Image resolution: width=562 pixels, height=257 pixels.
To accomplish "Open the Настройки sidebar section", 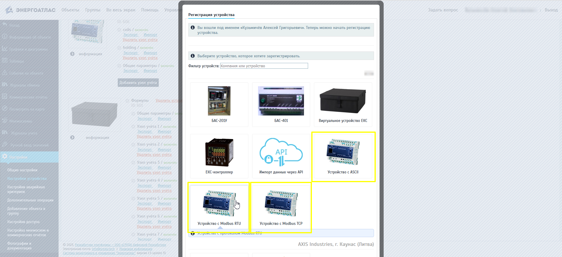I will click(18, 157).
